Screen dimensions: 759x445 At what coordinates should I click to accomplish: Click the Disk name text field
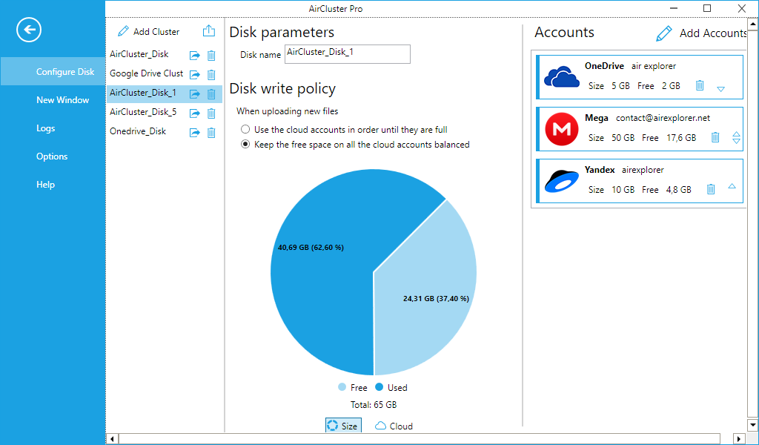click(348, 54)
